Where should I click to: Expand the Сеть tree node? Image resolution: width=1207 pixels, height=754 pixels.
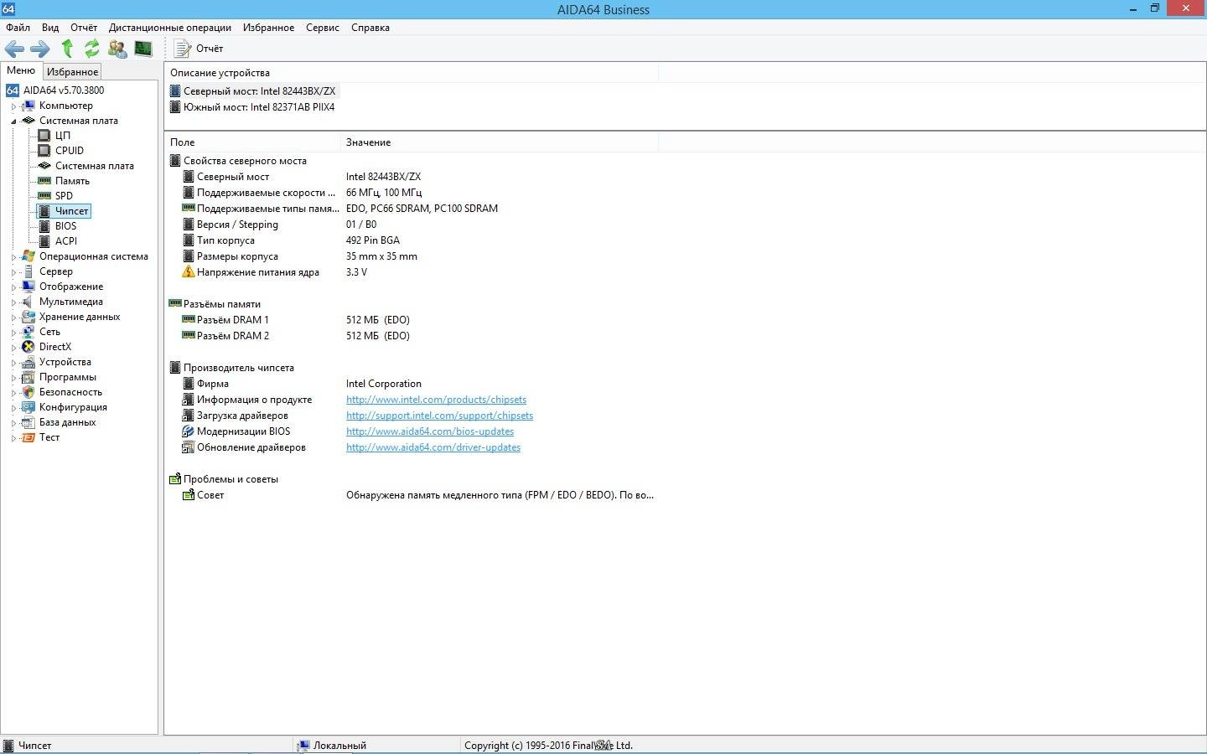[x=13, y=333]
